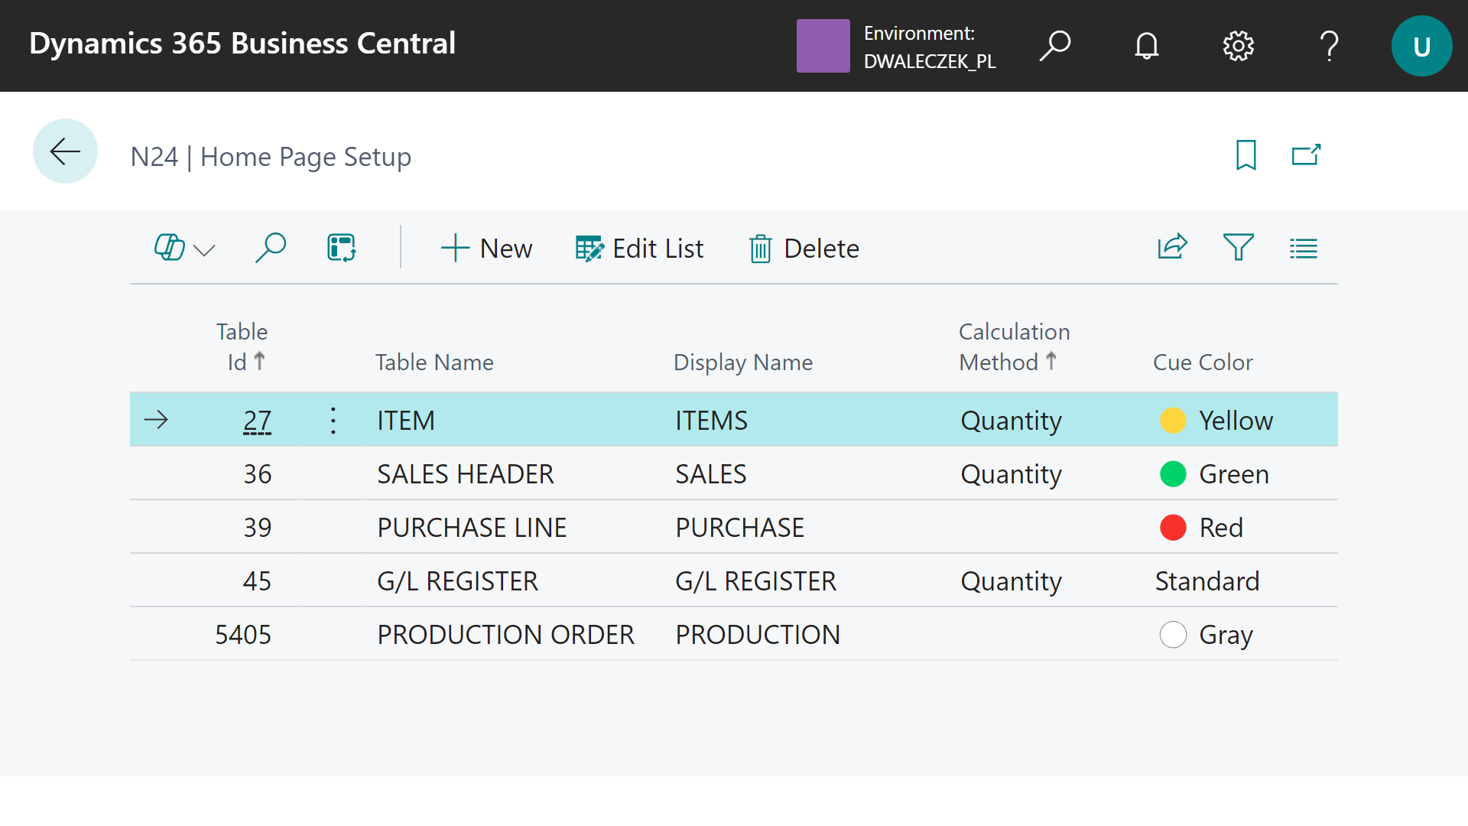
Task: Search the list with toolbar magnifier
Action: click(x=270, y=248)
